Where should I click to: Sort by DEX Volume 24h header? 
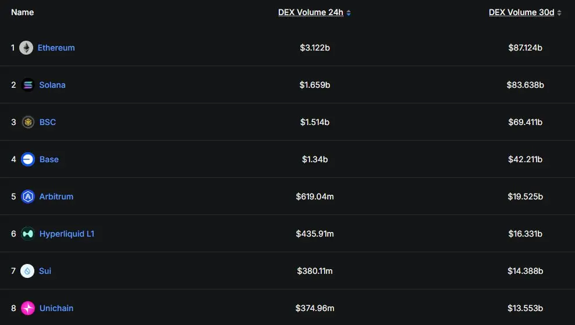click(311, 12)
